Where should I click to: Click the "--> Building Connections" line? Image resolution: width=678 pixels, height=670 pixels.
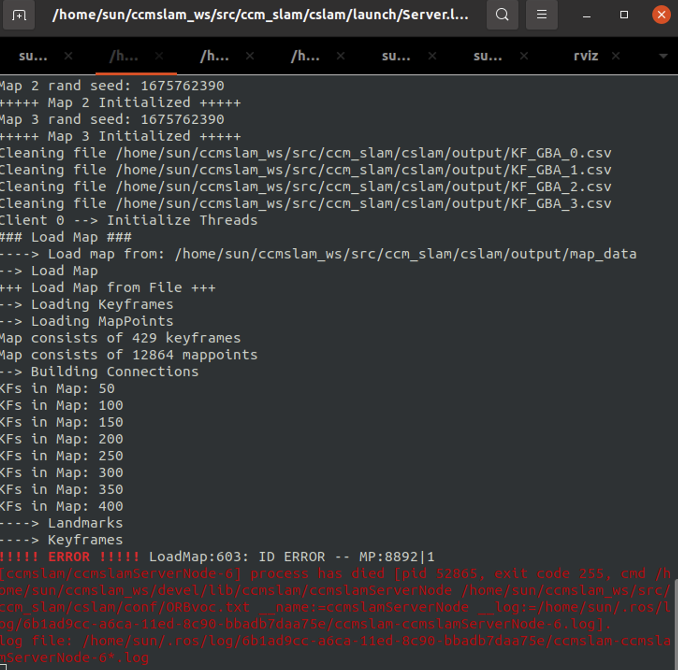click(x=99, y=371)
